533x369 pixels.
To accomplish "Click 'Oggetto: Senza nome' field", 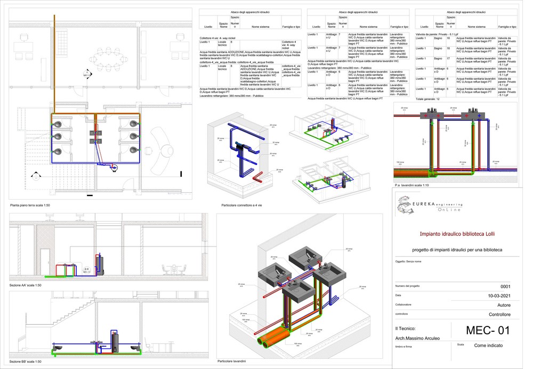I will pos(408,262).
